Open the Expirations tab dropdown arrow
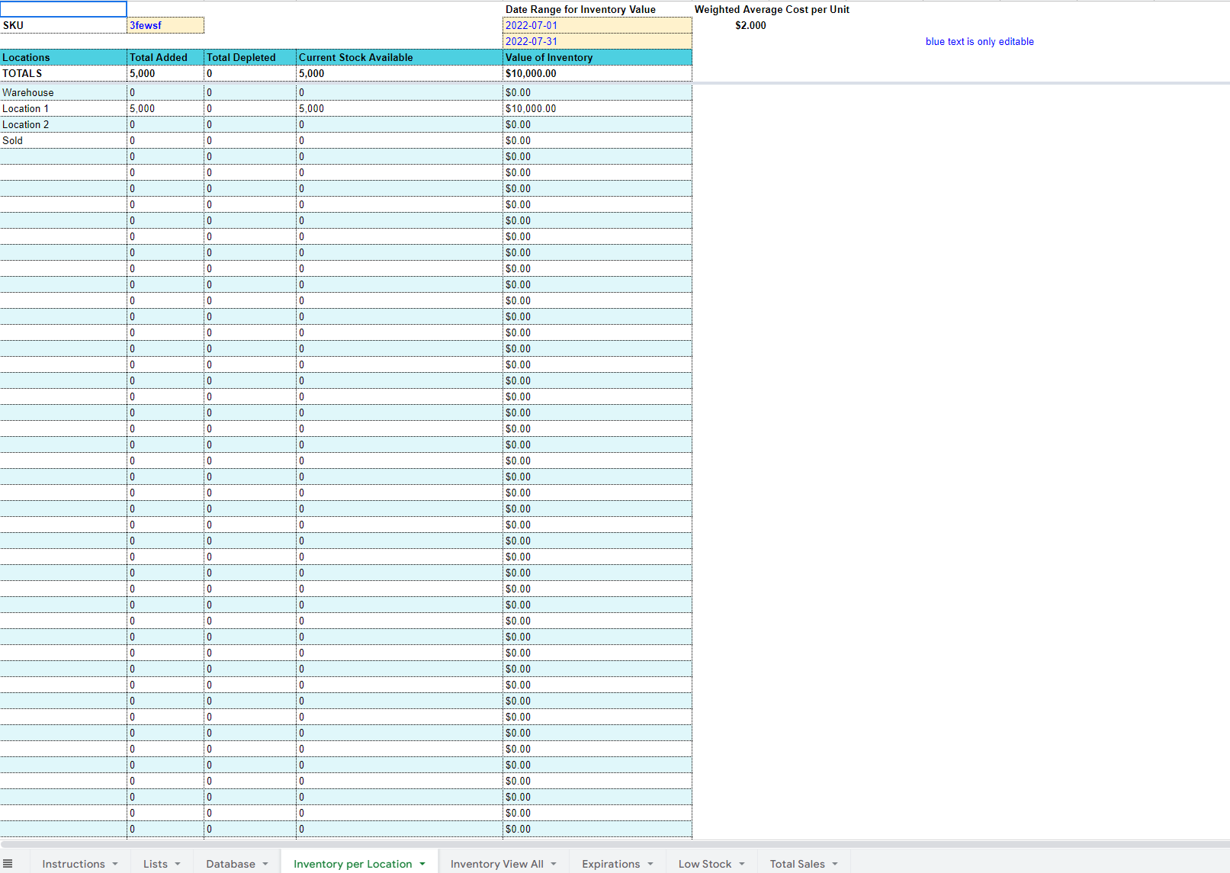The width and height of the screenshot is (1230, 873). pos(650,864)
